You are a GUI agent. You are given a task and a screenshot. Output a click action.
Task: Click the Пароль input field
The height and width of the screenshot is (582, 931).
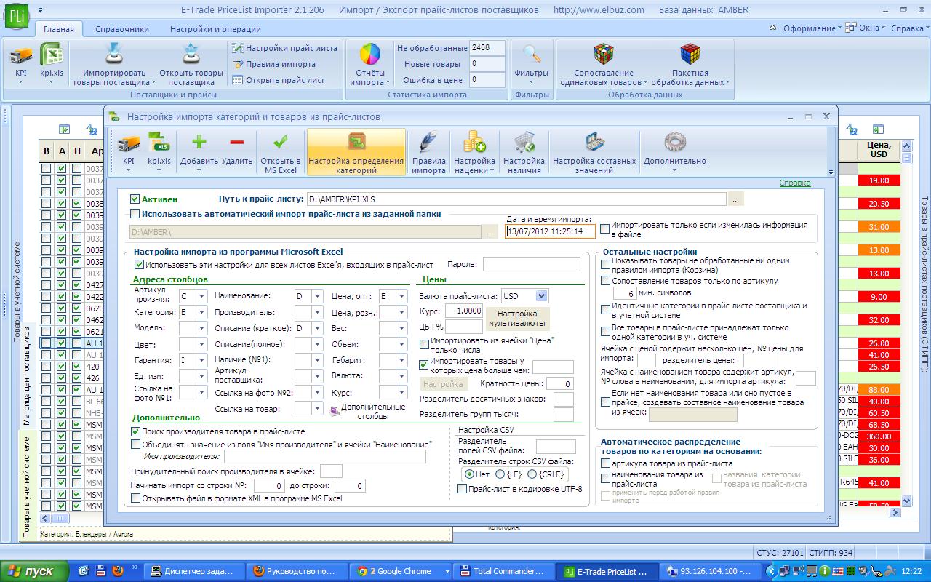[x=532, y=264]
